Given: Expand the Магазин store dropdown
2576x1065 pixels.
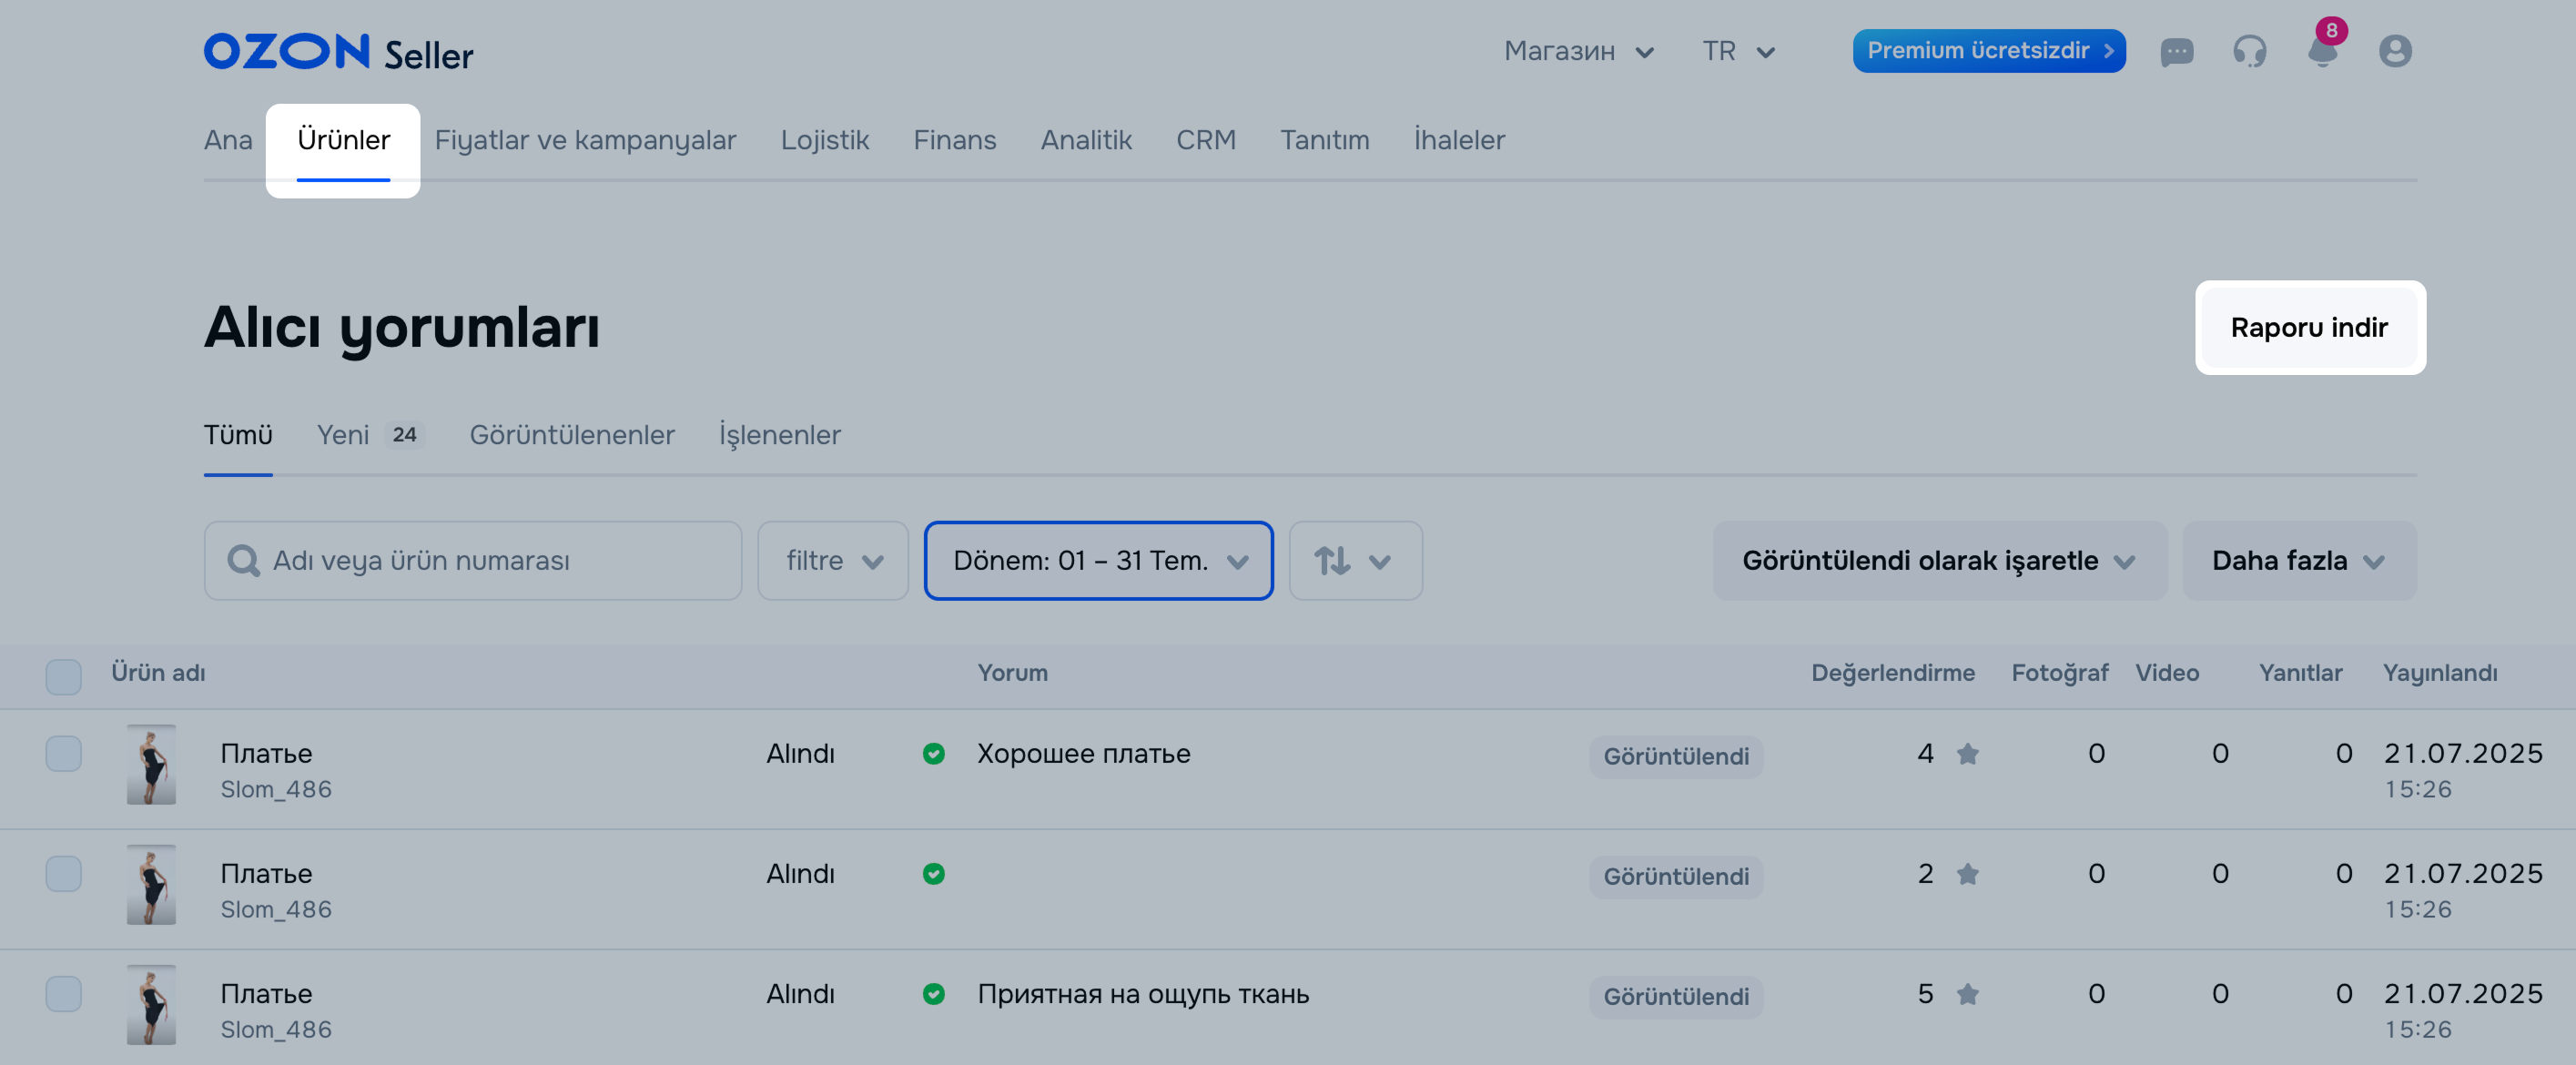Looking at the screenshot, I should coord(1579,51).
